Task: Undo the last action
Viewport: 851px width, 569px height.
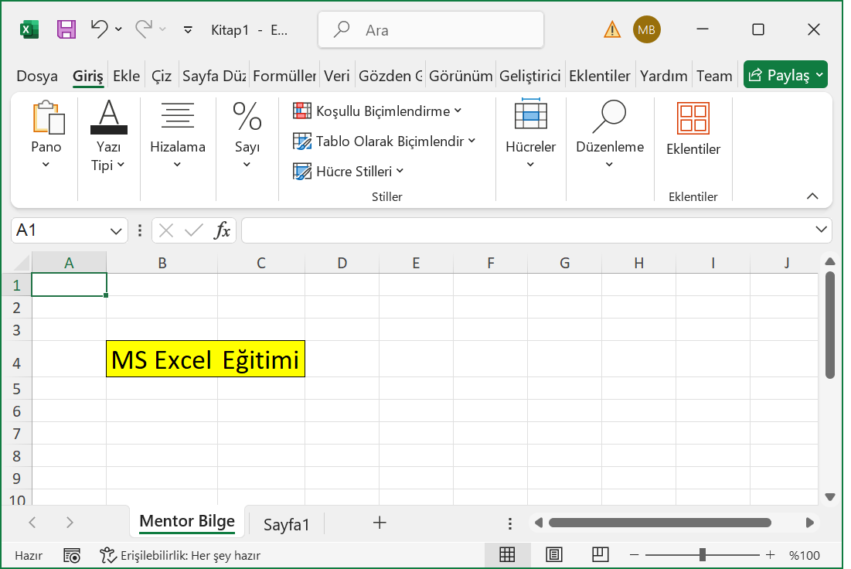Action: coord(99,29)
